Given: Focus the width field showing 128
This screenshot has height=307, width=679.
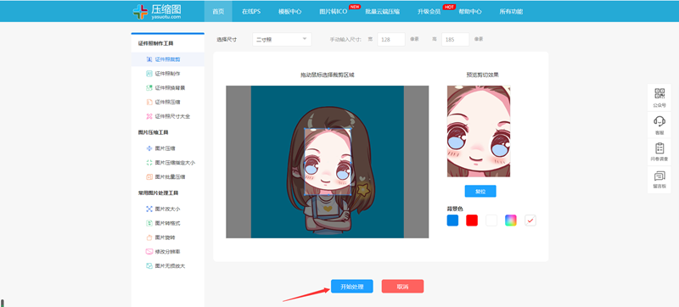Looking at the screenshot, I should tap(391, 39).
